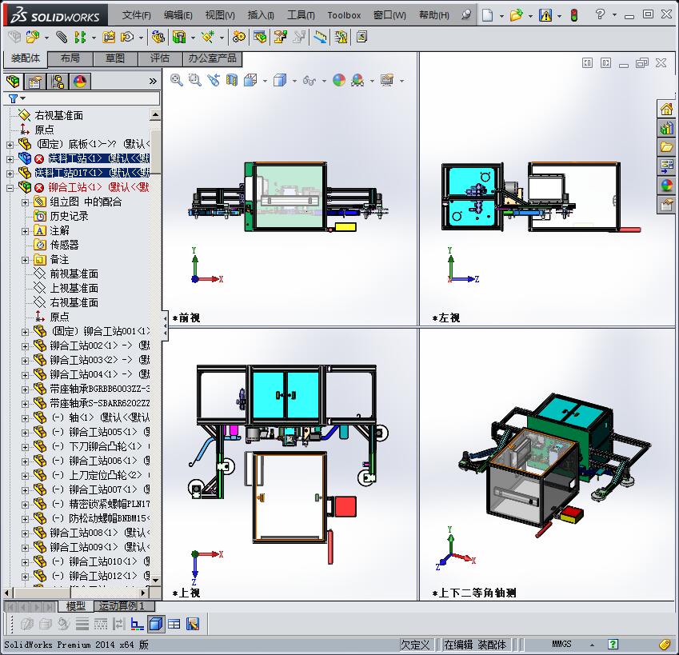This screenshot has width=679, height=655.
Task: Open the Hide/Show Items eyeglasses icon
Action: (310, 80)
